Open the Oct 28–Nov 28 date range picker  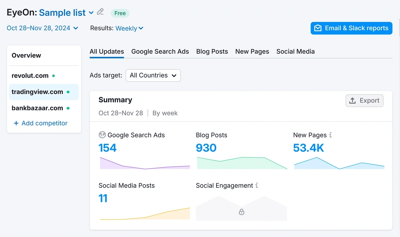click(x=42, y=28)
